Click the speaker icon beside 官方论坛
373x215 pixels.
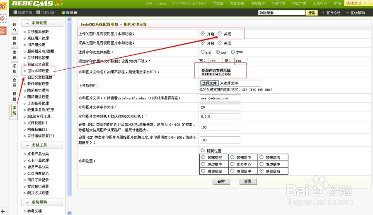pyautogui.click(x=323, y=12)
